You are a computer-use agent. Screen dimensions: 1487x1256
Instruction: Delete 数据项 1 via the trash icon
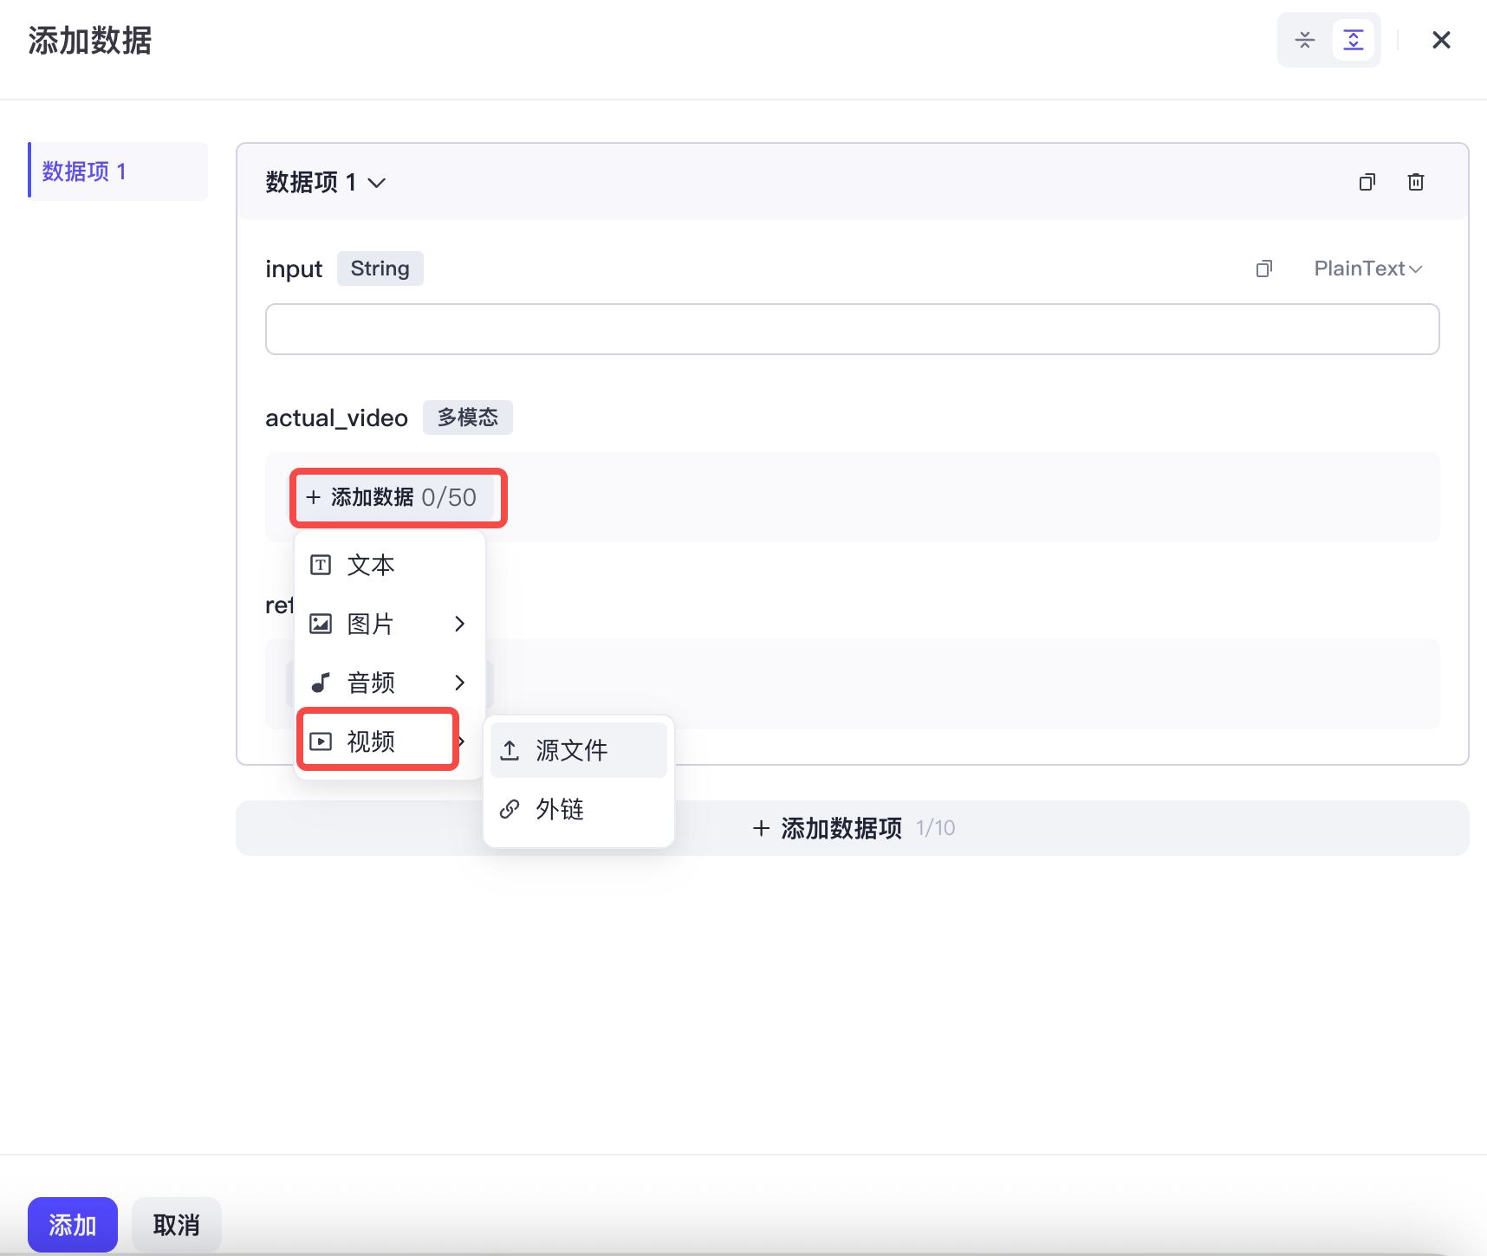[x=1416, y=182]
